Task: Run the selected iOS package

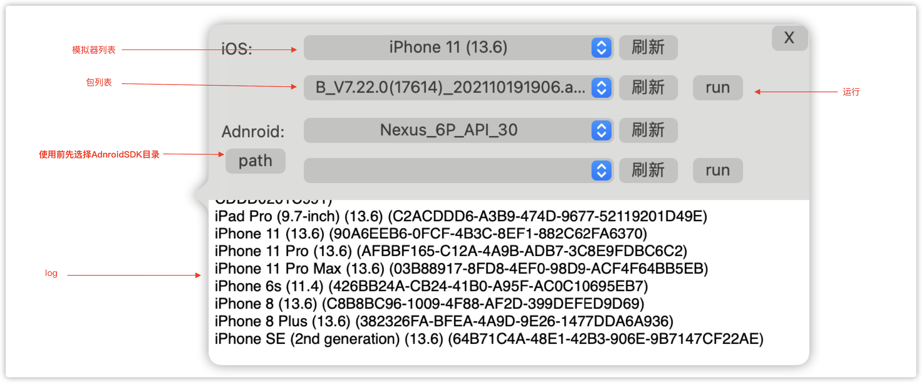Action: (x=718, y=88)
